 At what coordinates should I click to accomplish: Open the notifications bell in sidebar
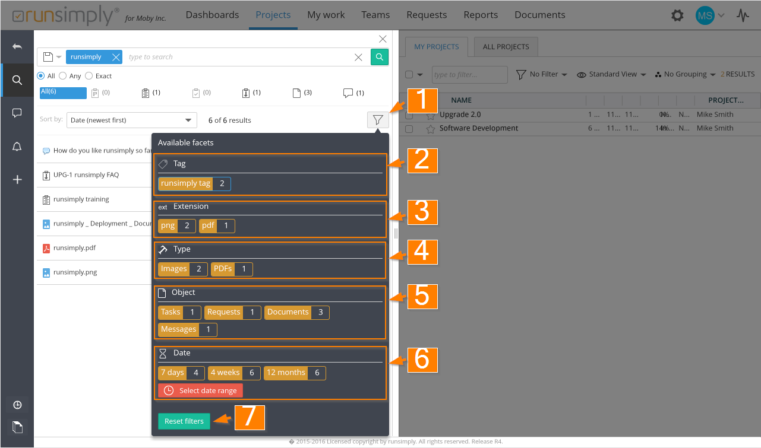pyautogui.click(x=17, y=147)
